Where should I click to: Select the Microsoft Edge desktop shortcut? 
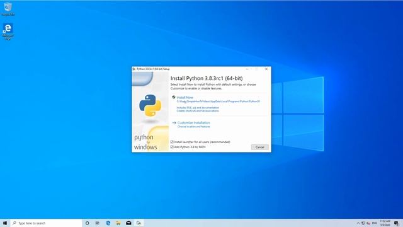point(8,32)
